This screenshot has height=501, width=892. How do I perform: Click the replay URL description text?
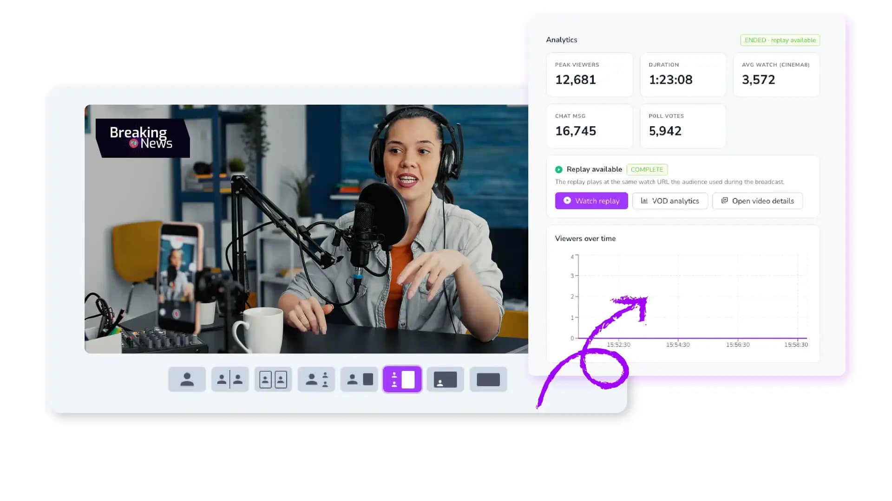click(x=669, y=182)
